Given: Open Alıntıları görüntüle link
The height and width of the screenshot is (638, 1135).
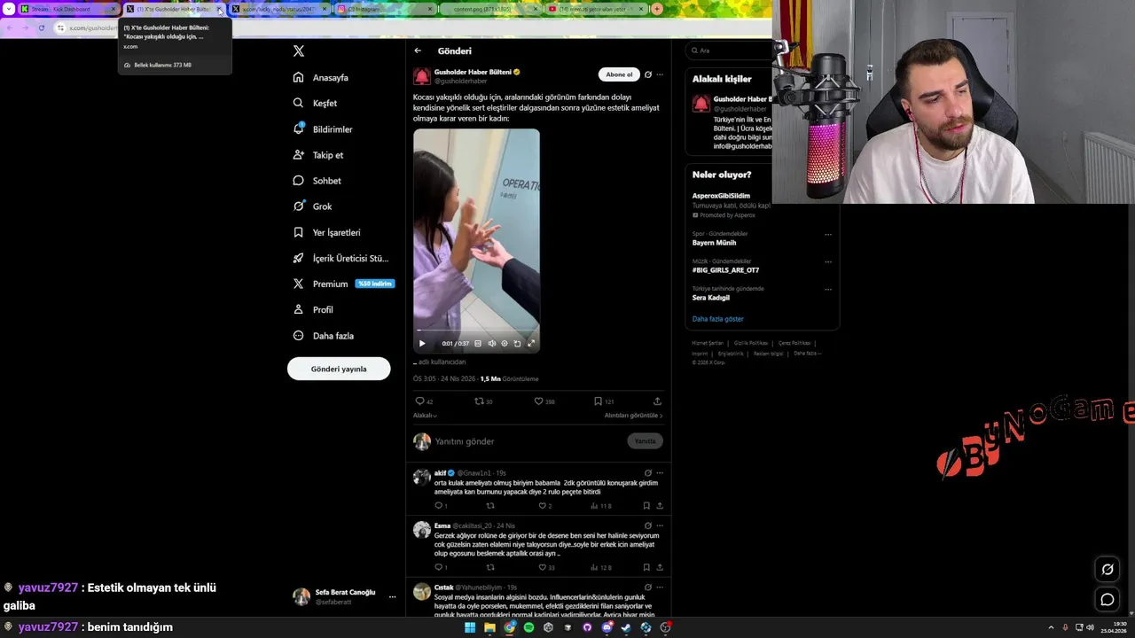Looking at the screenshot, I should (x=633, y=416).
